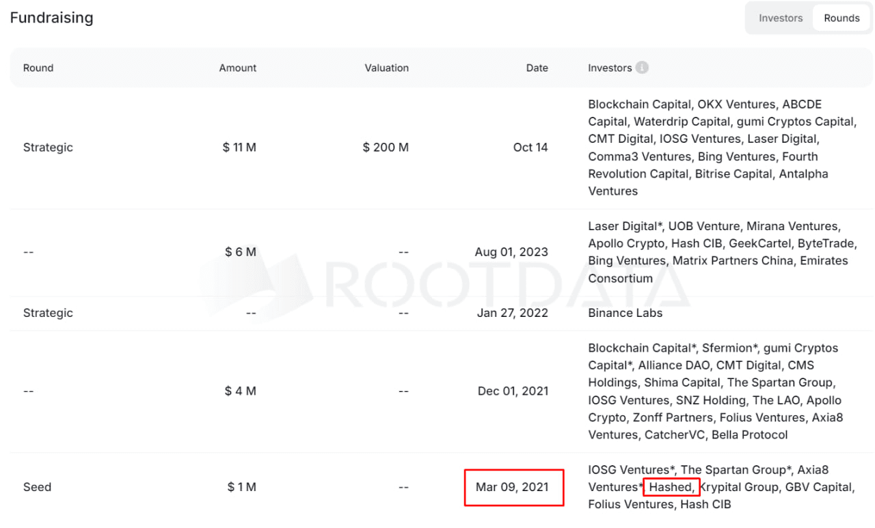
Task: Open OKX Ventures investor link
Action: tap(736, 105)
